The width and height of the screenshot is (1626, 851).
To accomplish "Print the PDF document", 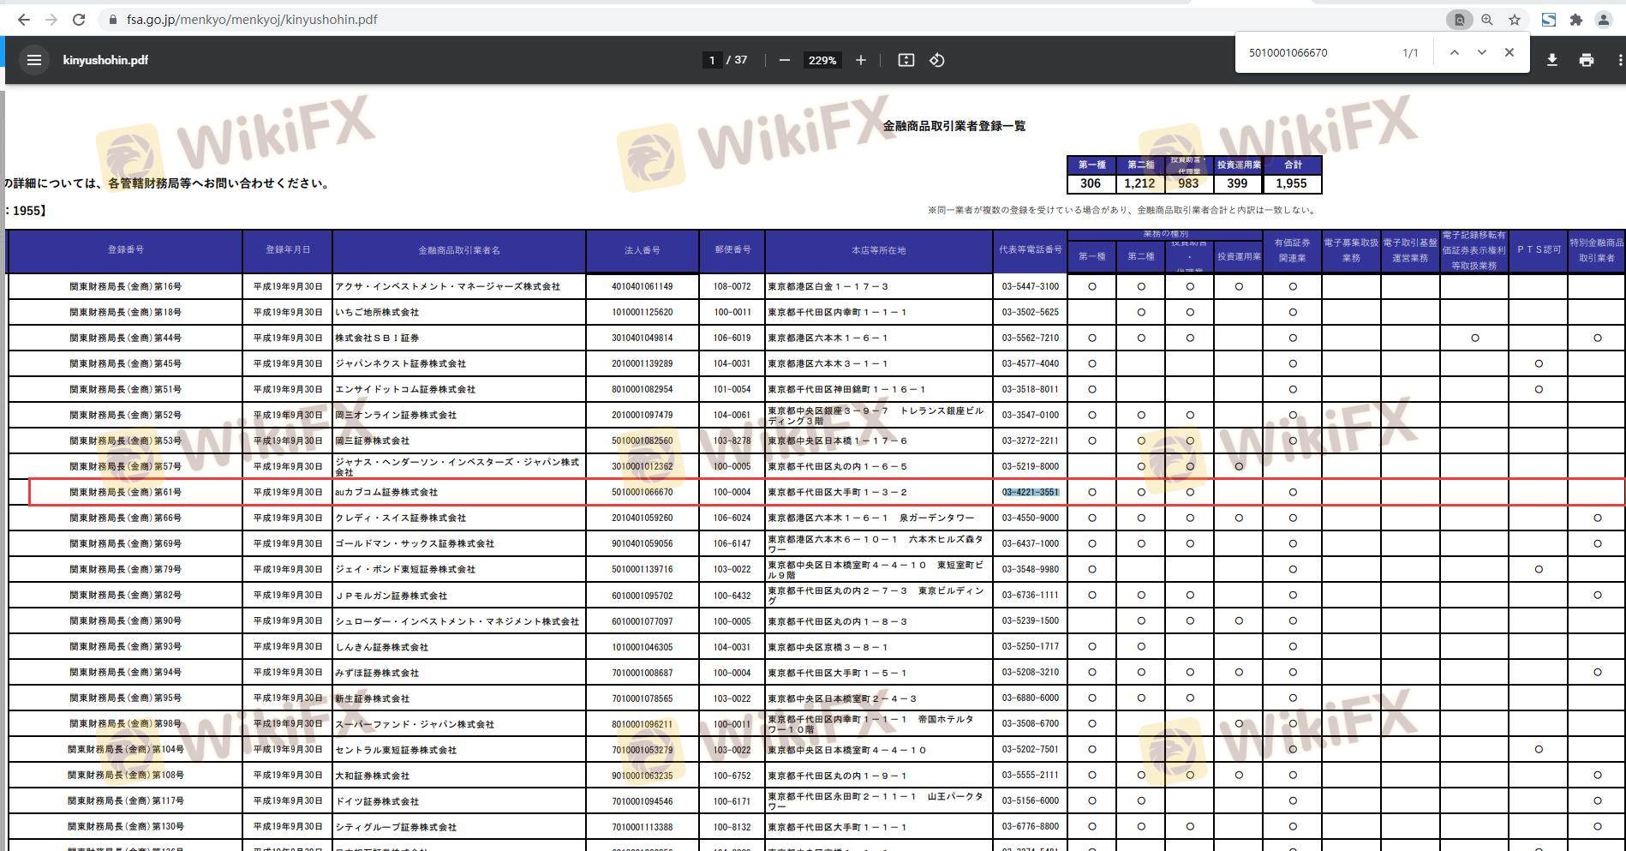I will (x=1586, y=60).
